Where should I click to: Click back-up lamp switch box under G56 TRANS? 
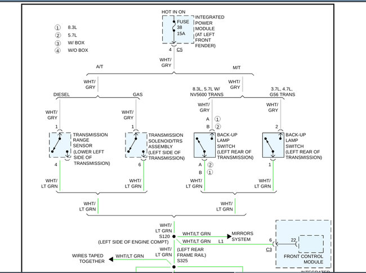[x=273, y=145]
